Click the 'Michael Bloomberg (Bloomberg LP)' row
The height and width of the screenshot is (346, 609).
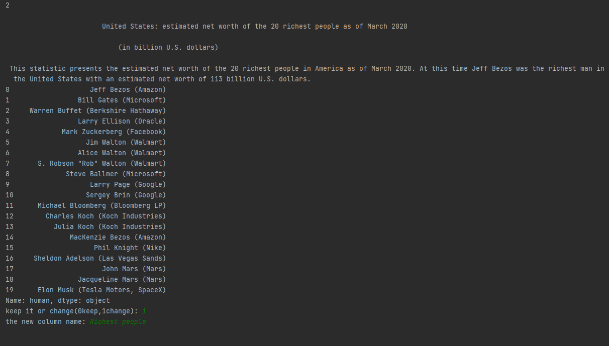click(x=101, y=205)
